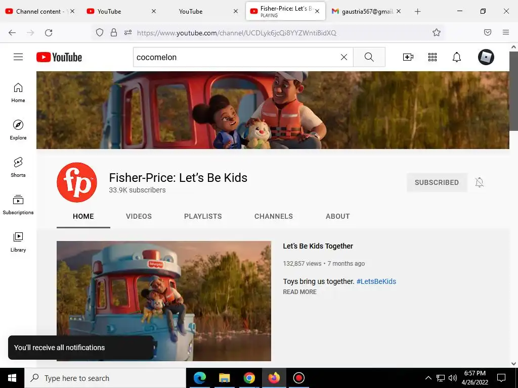
Task: Open the channel CHANNELS tab
Action: (274, 216)
